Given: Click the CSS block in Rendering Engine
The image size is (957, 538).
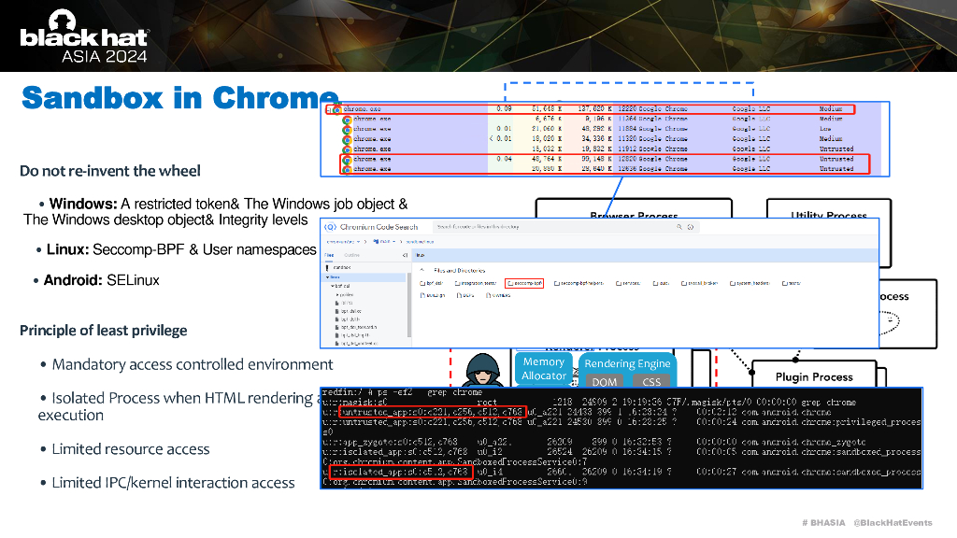Looking at the screenshot, I should click(x=651, y=381).
